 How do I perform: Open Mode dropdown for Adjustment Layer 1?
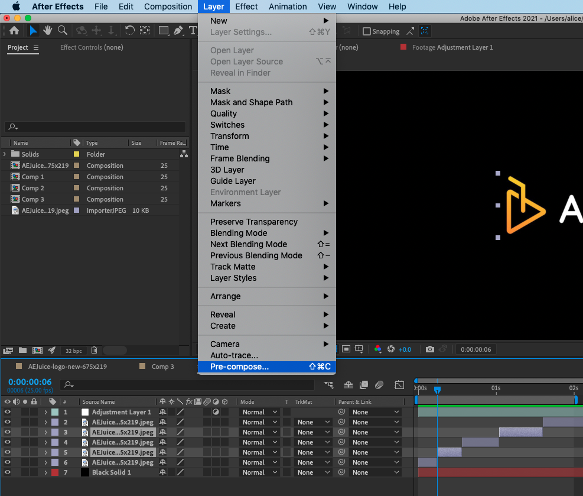(259, 412)
